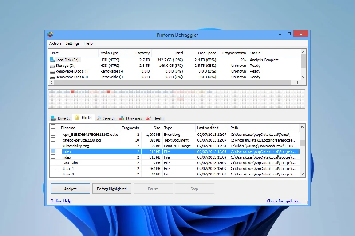Click the Defraggler app icon in title bar
This screenshot has height=236, width=355.
tap(50, 35)
